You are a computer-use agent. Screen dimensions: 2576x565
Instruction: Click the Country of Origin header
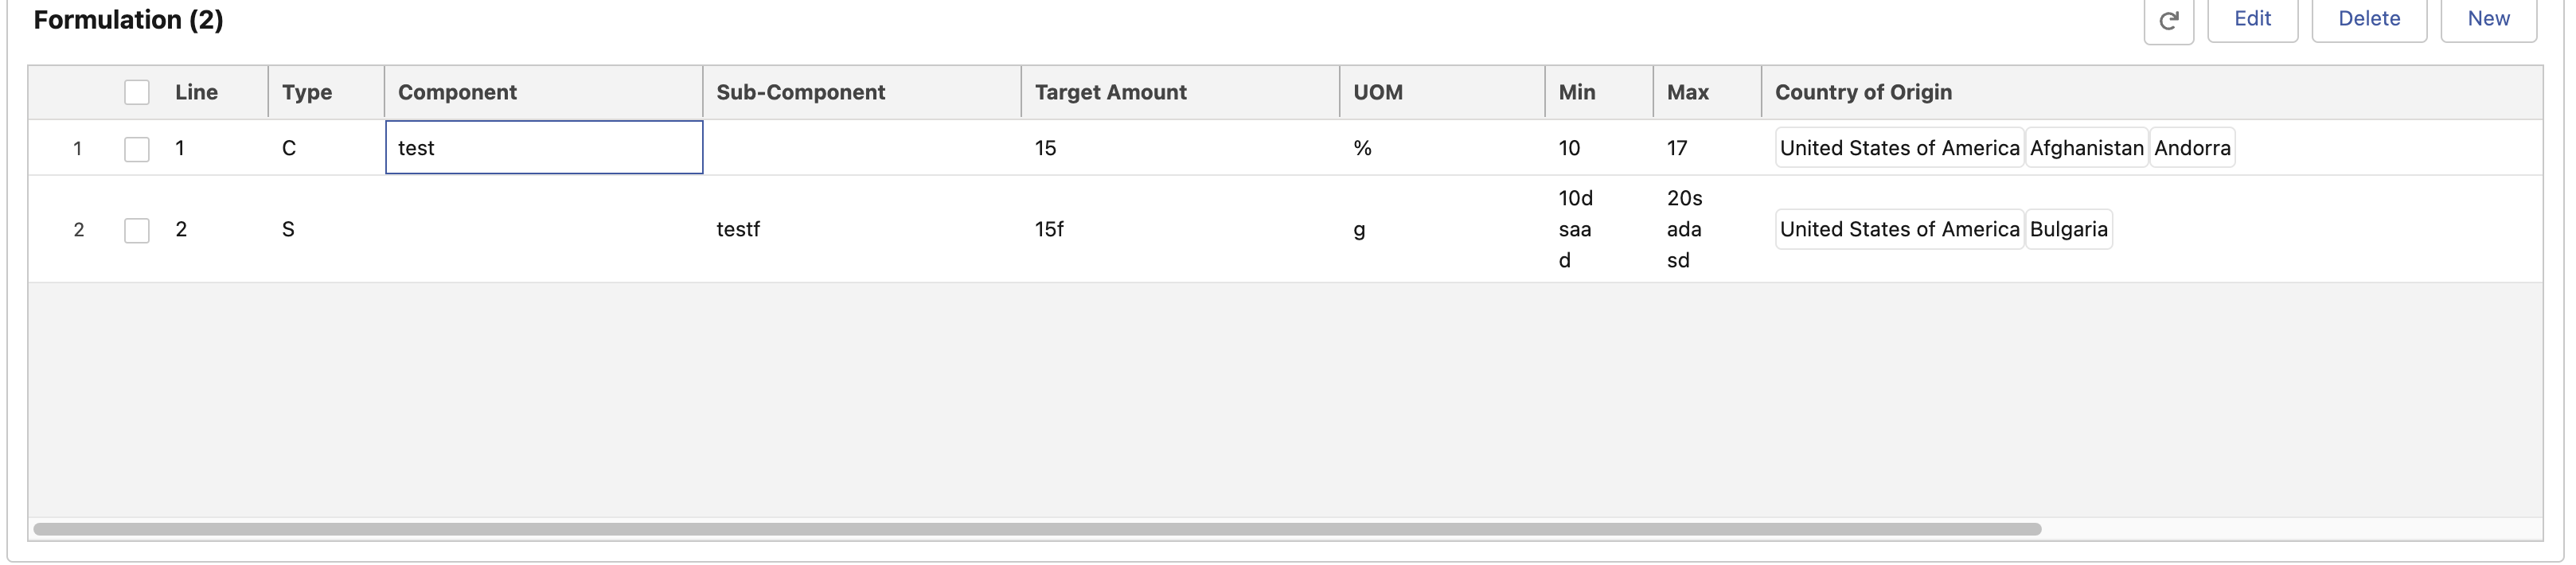[x=1862, y=92]
